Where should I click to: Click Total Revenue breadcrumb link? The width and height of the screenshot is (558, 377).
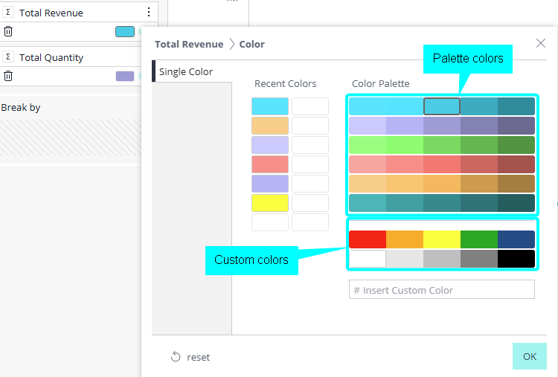click(x=189, y=44)
